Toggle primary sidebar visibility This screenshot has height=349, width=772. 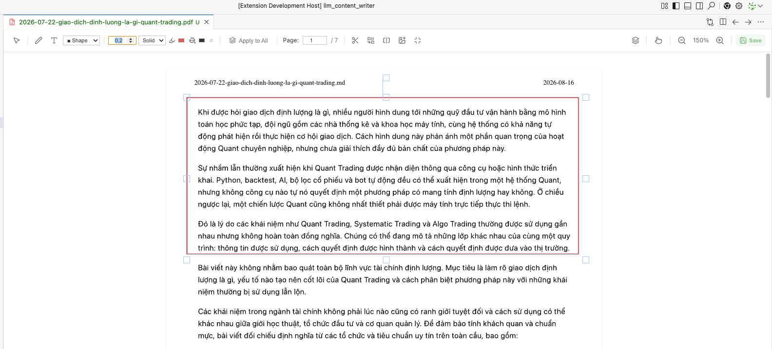[676, 6]
